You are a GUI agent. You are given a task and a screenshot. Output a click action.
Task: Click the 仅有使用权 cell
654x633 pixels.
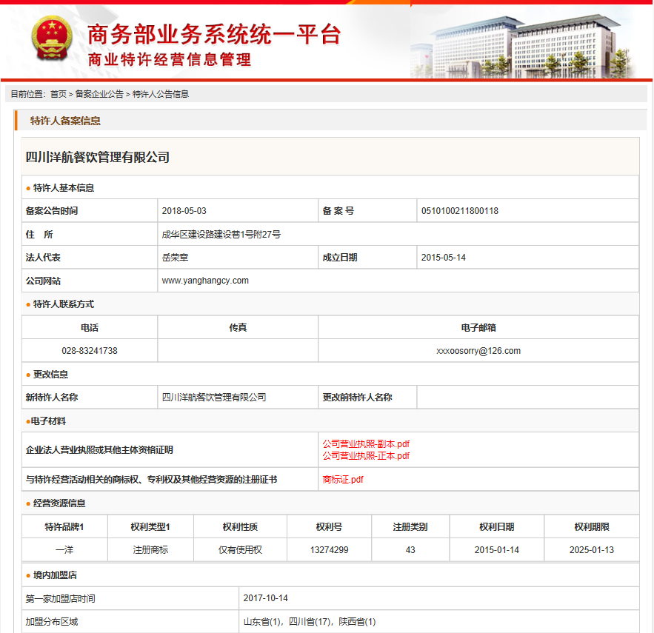click(x=240, y=550)
